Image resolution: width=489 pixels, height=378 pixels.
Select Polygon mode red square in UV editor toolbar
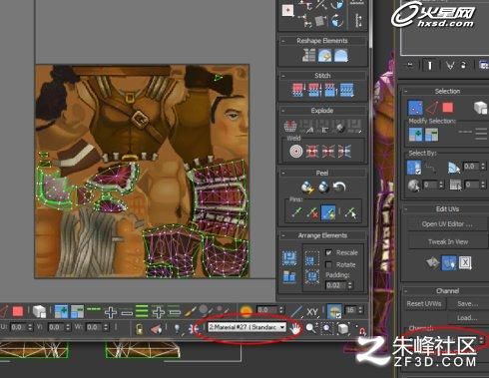18,311
